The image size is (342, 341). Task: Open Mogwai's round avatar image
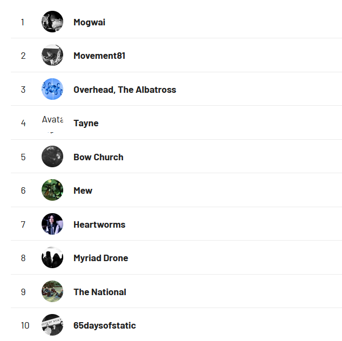pyautogui.click(x=52, y=22)
